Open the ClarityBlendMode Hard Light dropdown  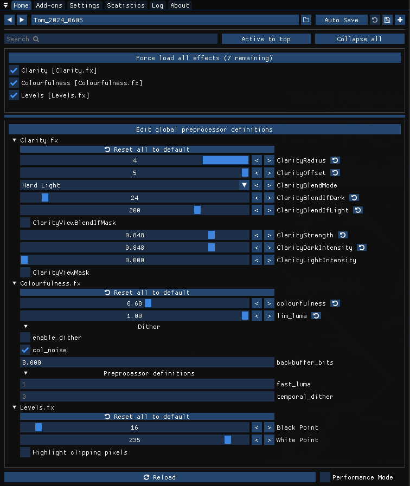point(134,185)
